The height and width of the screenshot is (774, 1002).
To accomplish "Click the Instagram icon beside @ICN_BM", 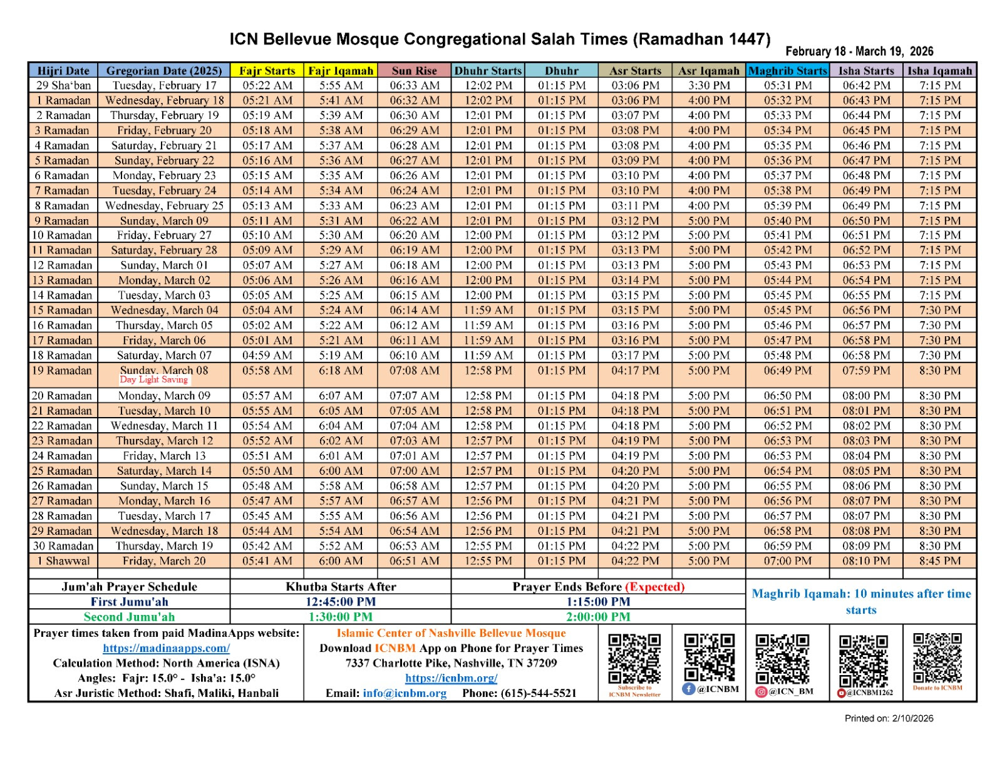I will click(761, 691).
